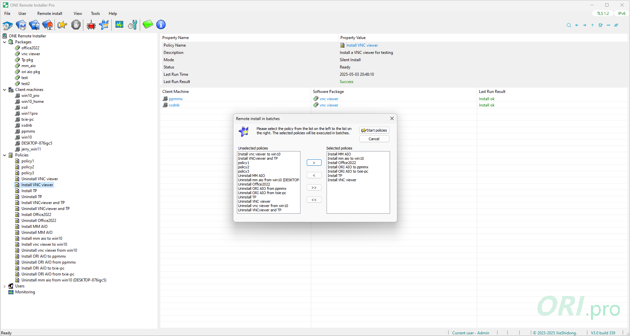Collapse the Packages tree node
Viewport: 630px width, 336px height.
(4, 42)
